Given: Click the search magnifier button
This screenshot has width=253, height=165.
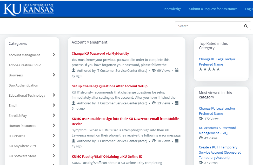Looking at the screenshot, I should (x=246, y=26).
